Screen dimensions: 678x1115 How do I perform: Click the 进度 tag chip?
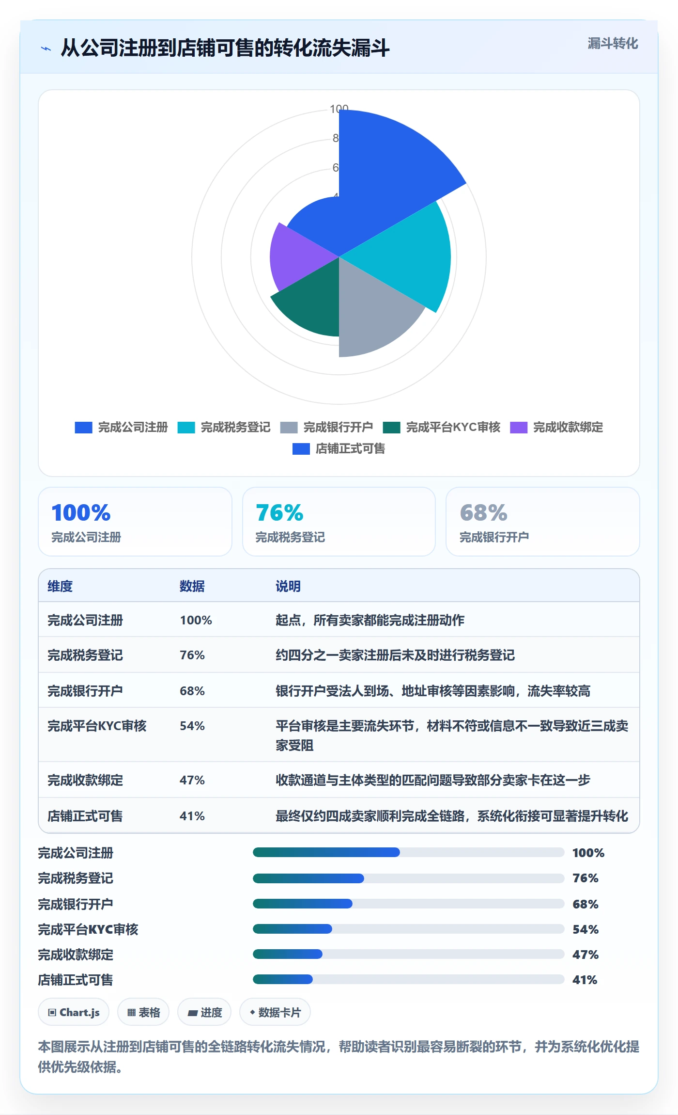[x=204, y=1012]
